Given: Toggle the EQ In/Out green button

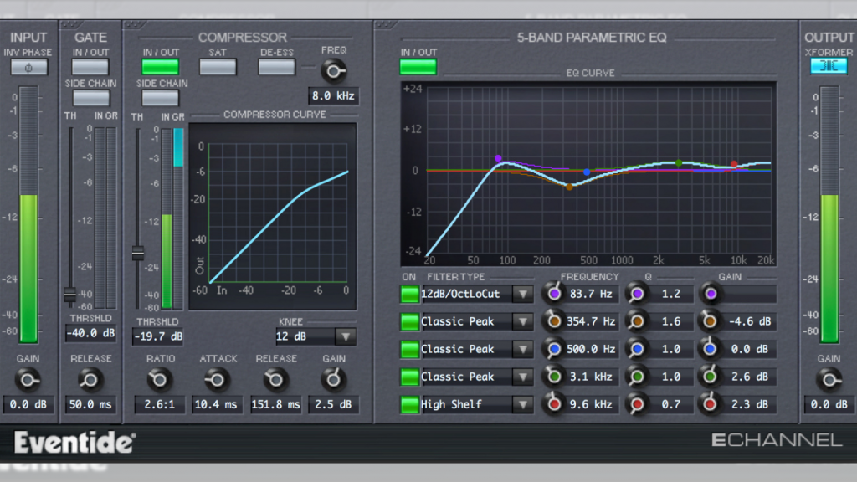Looking at the screenshot, I should [418, 67].
